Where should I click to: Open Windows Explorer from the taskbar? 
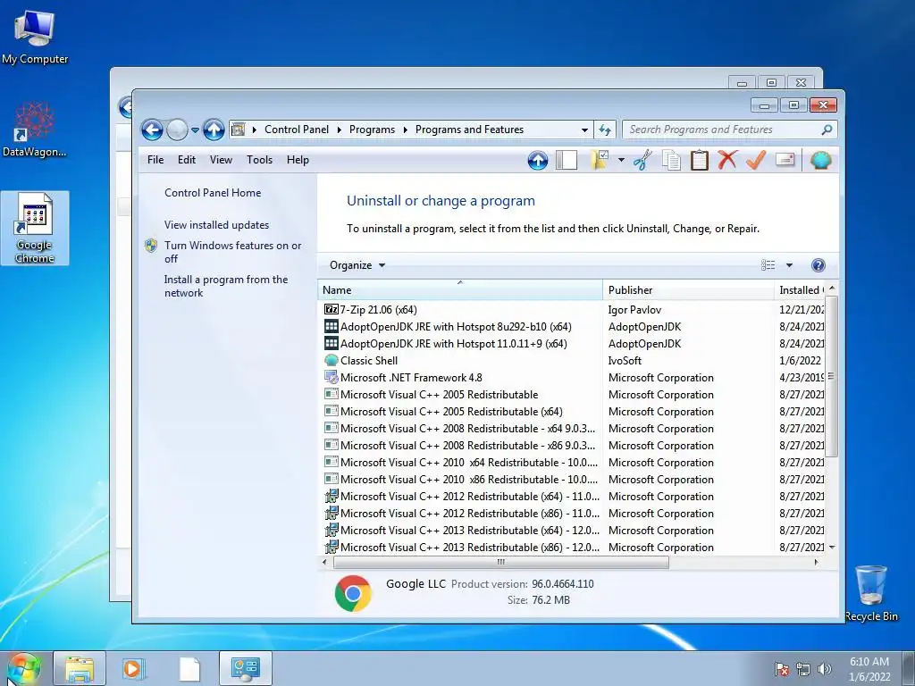point(80,668)
